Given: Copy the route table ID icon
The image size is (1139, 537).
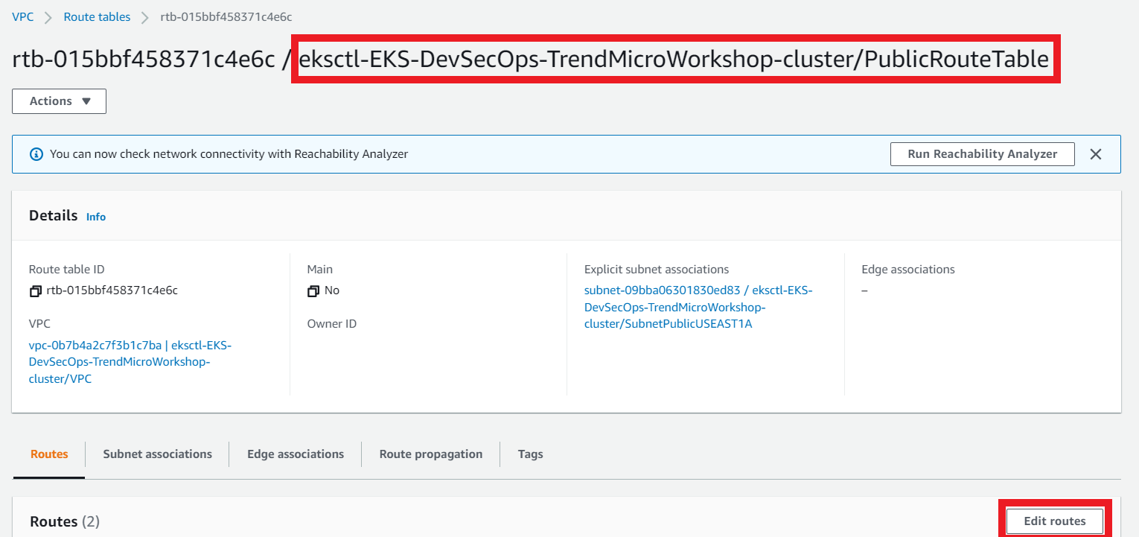Looking at the screenshot, I should (35, 291).
